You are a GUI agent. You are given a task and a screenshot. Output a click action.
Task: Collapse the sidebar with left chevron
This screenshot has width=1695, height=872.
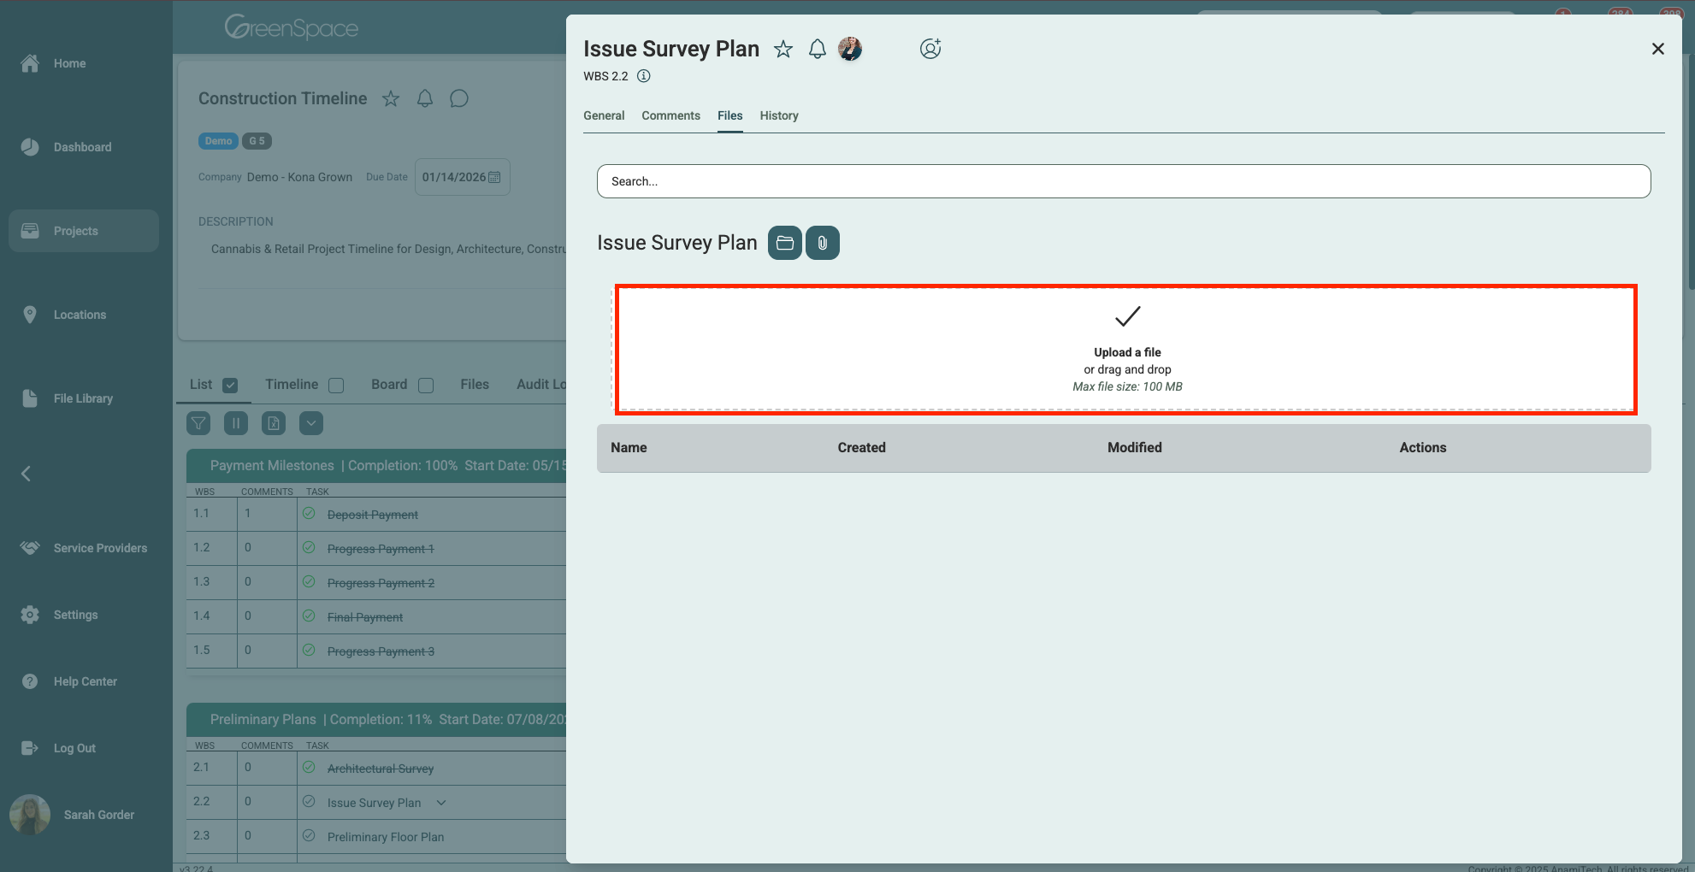[27, 474]
